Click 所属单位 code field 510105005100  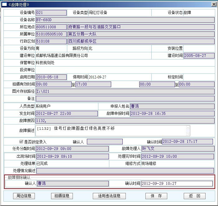[x=51, y=34]
